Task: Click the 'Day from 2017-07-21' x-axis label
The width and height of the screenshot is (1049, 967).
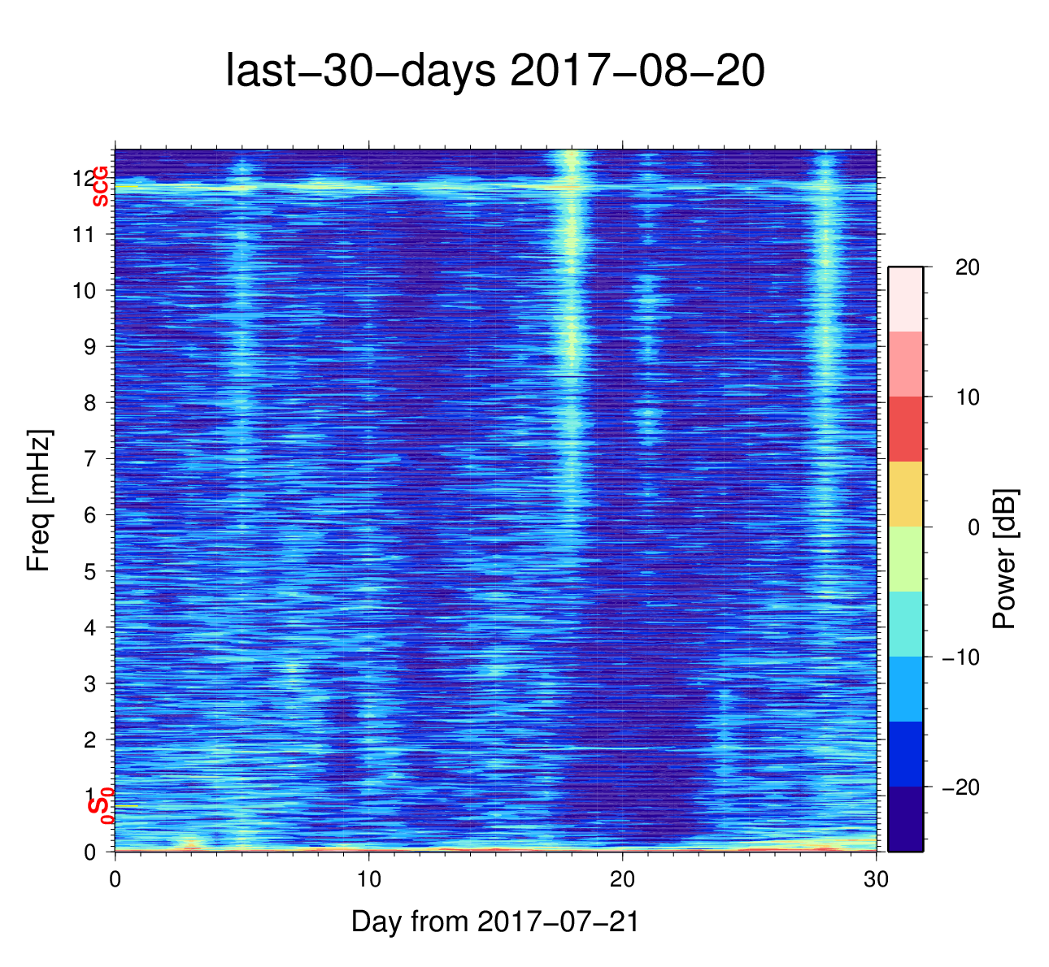Action: (x=495, y=921)
